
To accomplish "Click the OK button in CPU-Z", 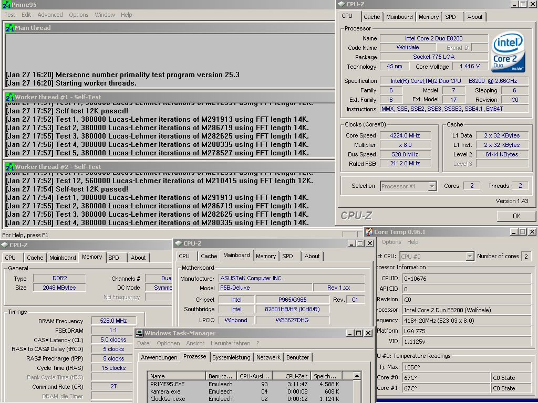I will click(x=516, y=216).
